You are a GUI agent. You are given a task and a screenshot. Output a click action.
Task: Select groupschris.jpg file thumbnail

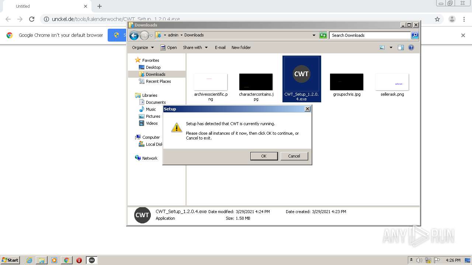tap(347, 82)
